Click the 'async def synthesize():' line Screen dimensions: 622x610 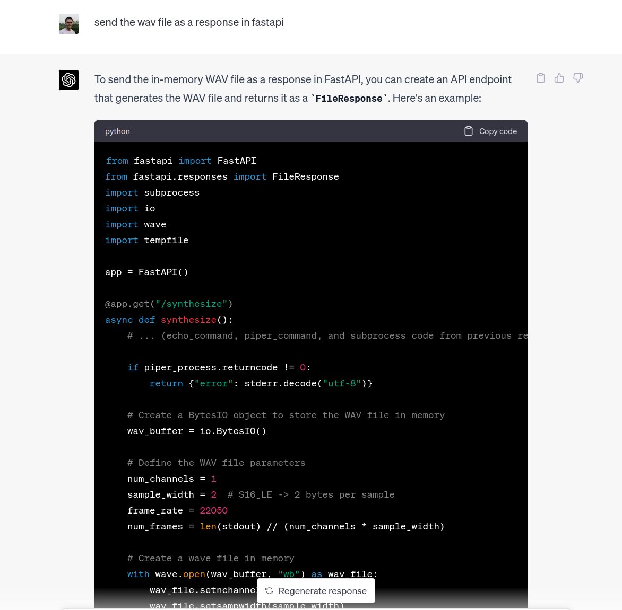coord(169,320)
